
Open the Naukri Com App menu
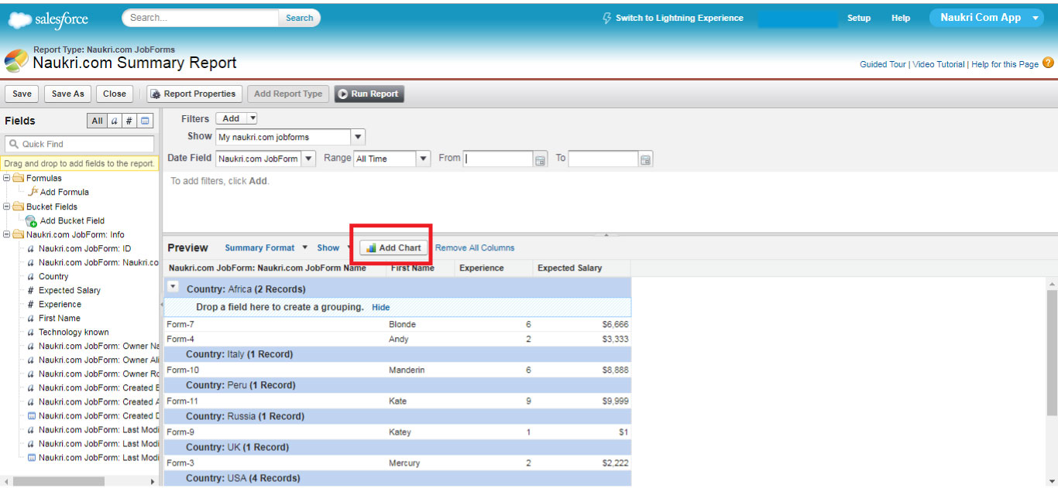988,18
